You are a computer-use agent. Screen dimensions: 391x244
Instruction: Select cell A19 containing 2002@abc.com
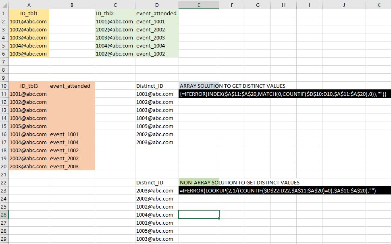29,158
